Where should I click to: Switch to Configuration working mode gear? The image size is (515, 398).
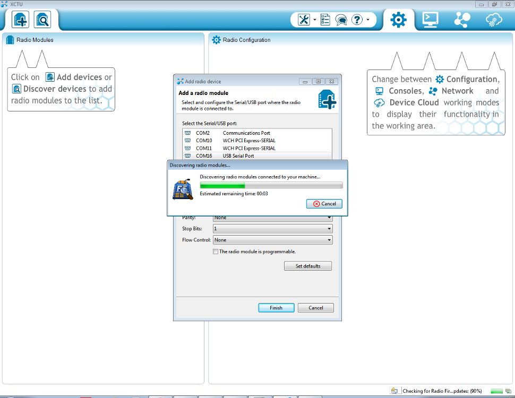(398, 20)
